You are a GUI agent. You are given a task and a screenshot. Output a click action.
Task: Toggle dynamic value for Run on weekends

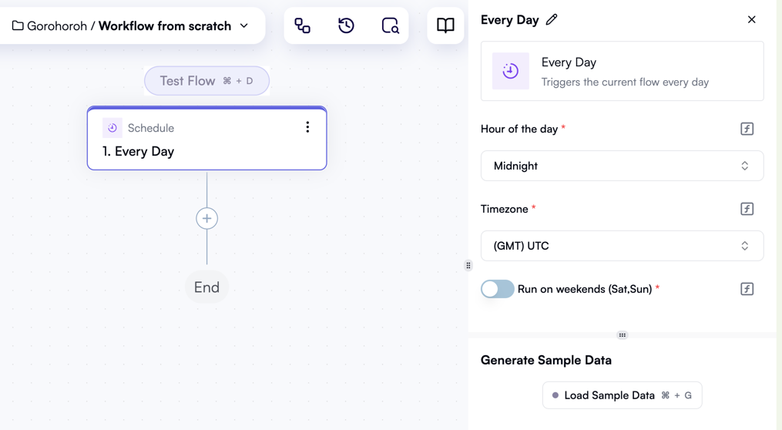point(747,289)
